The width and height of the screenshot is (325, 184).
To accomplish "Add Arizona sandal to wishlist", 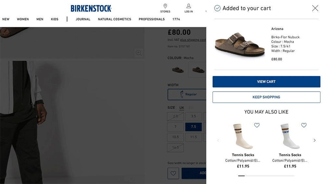I will pos(173,173).
